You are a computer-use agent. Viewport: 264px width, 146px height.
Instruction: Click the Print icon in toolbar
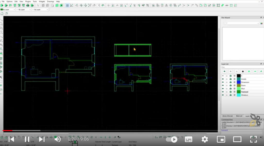[28, 5]
